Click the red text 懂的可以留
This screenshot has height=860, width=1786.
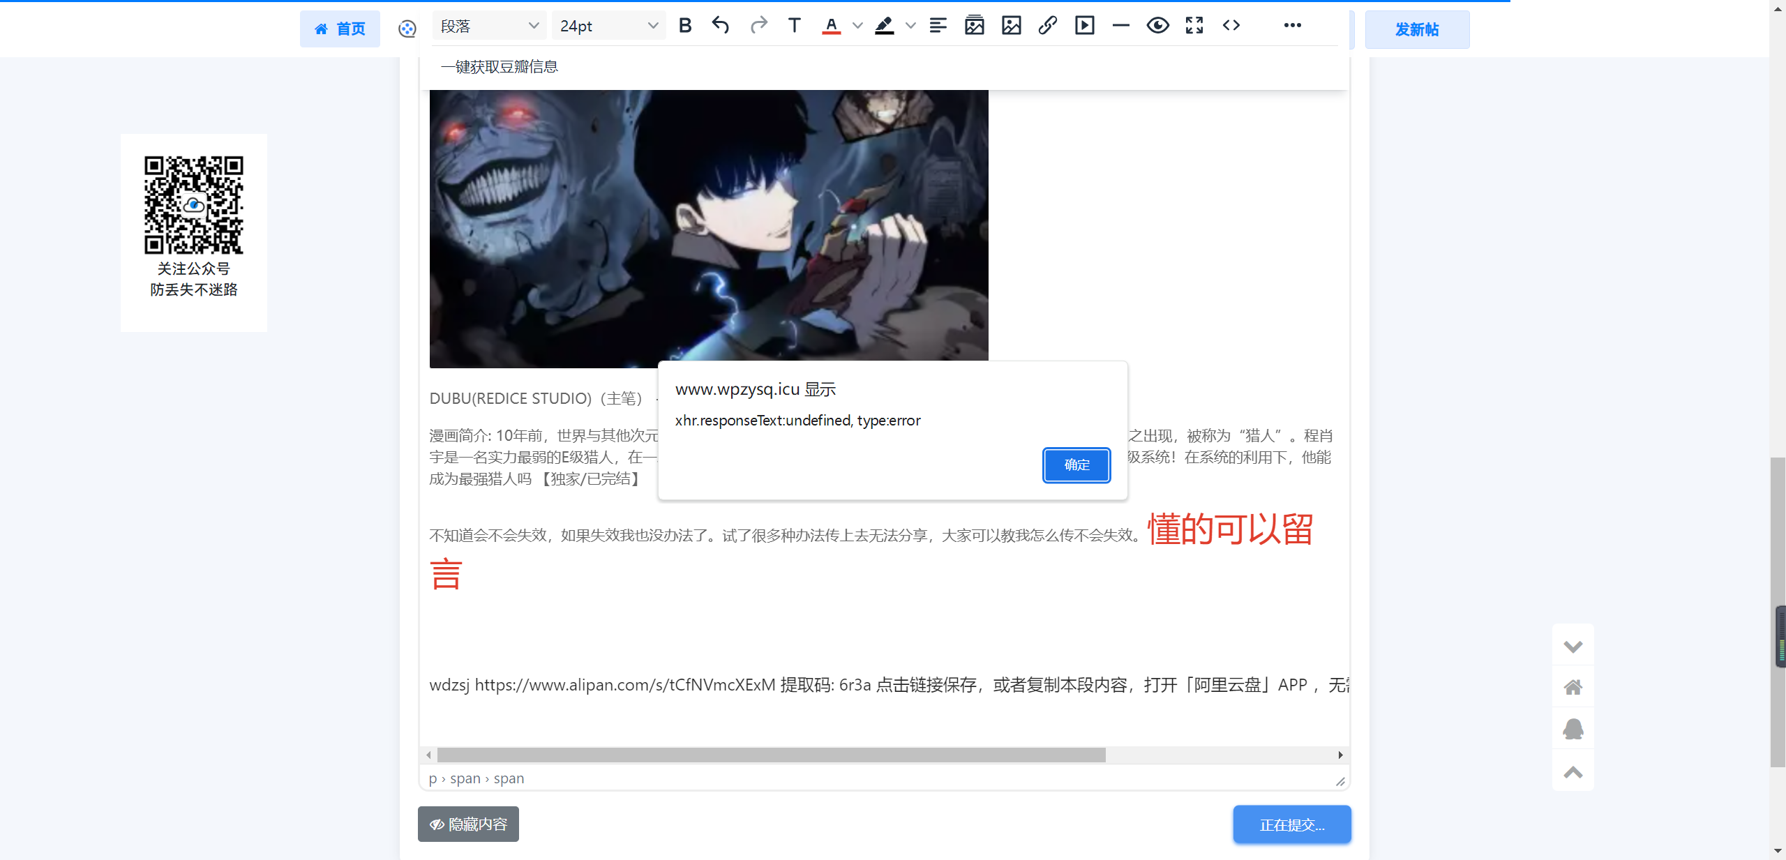pyautogui.click(x=1231, y=529)
